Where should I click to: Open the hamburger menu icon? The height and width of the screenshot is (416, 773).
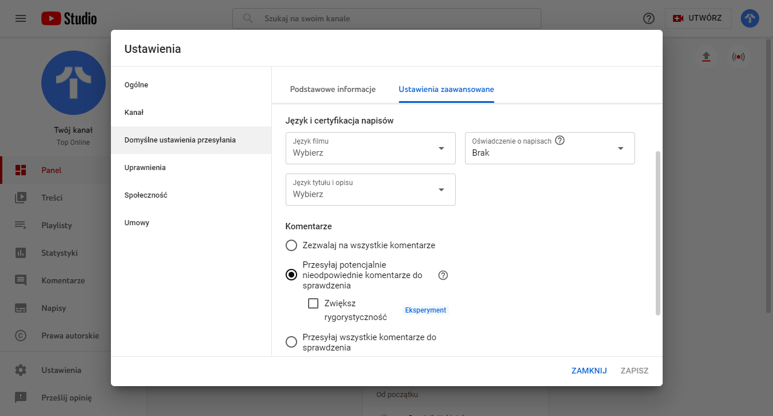pos(21,18)
